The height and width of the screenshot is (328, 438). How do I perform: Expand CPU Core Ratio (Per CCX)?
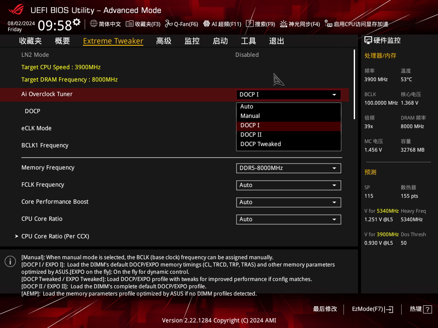(x=55, y=236)
